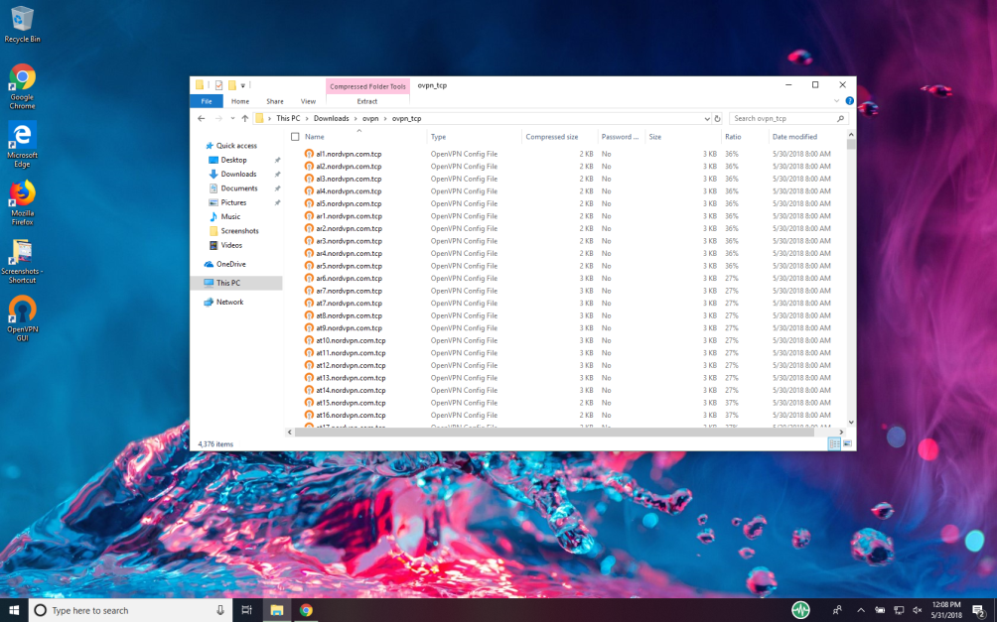This screenshot has width=997, height=622.
Task: Go back with the Explorer back arrow
Action: point(201,119)
